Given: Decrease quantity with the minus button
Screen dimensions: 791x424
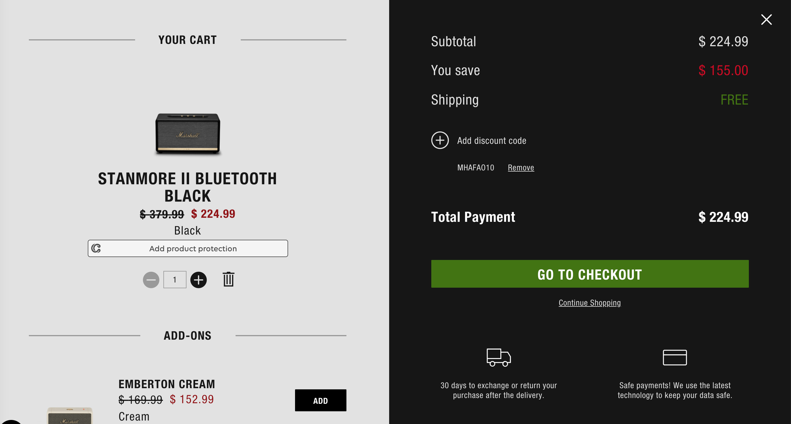Looking at the screenshot, I should coord(151,280).
